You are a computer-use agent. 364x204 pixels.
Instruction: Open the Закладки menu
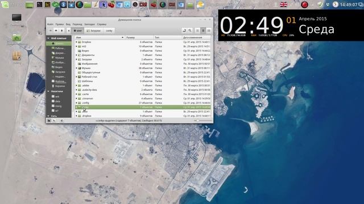tap(89, 24)
